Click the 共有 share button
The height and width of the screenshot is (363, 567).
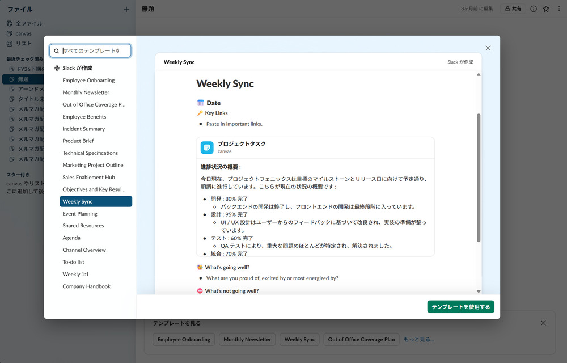tap(513, 9)
